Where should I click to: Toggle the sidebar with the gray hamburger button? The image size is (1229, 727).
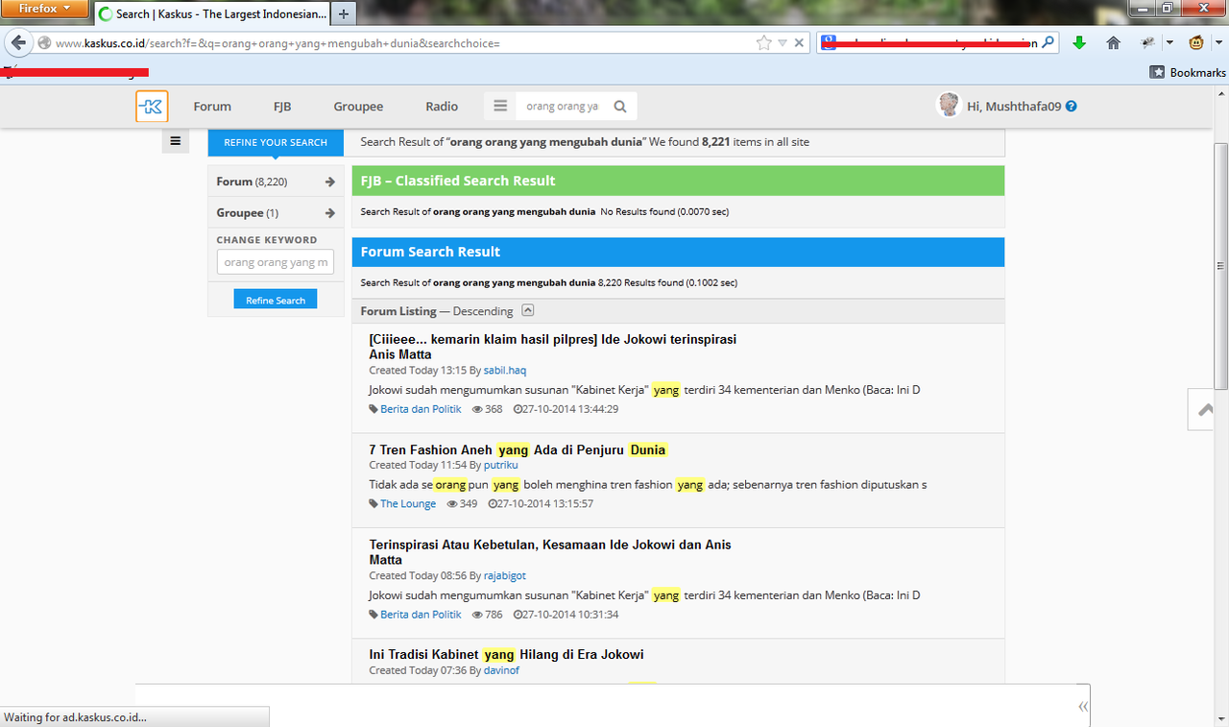[175, 141]
